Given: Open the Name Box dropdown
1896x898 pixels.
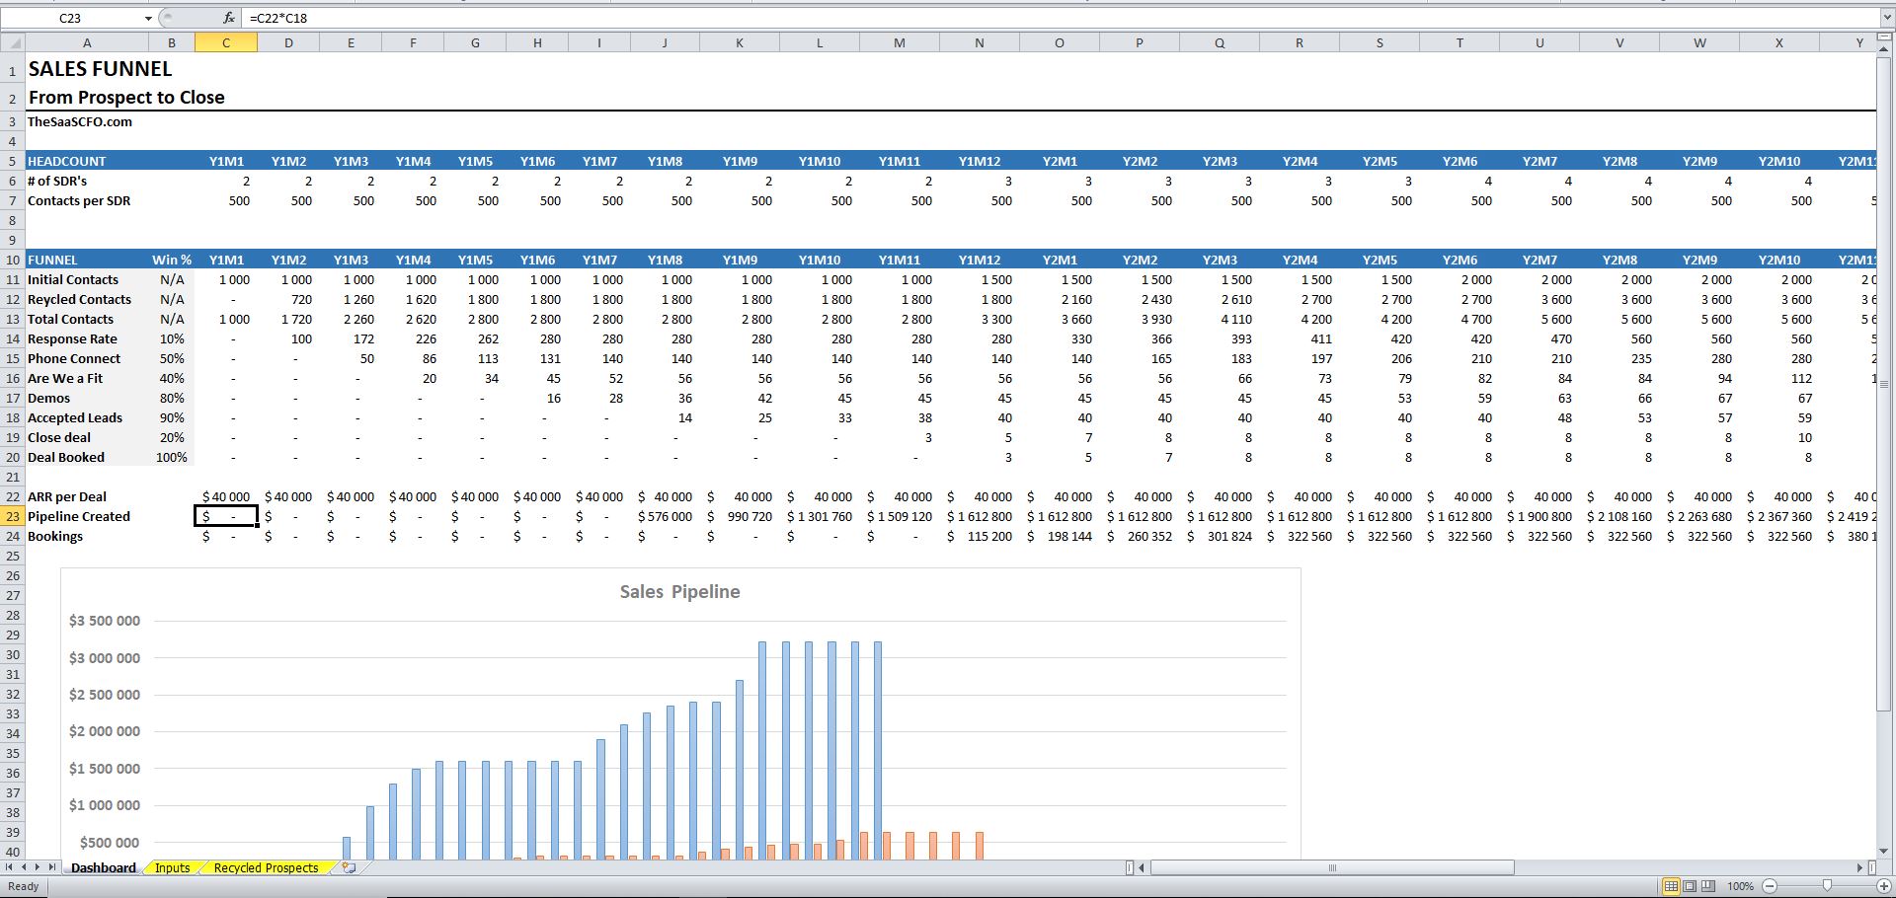Looking at the screenshot, I should pyautogui.click(x=148, y=17).
